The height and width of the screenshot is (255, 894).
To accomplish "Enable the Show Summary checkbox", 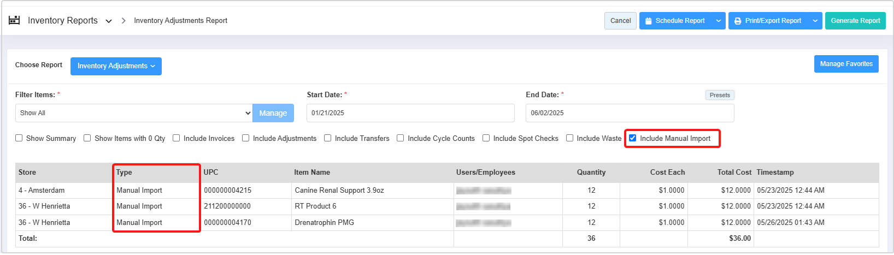I will pos(19,138).
